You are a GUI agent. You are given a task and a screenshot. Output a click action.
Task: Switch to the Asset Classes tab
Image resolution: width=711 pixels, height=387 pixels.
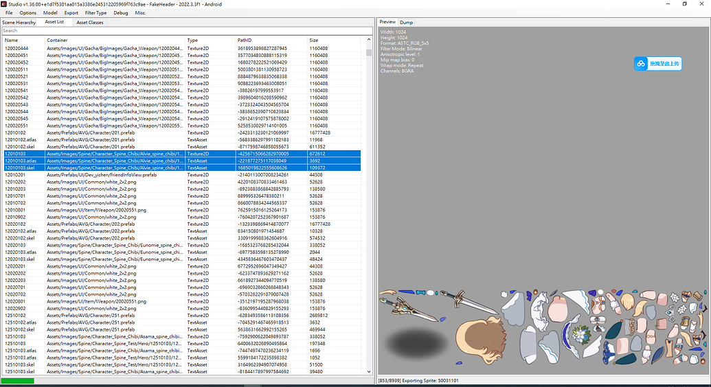pyautogui.click(x=90, y=23)
